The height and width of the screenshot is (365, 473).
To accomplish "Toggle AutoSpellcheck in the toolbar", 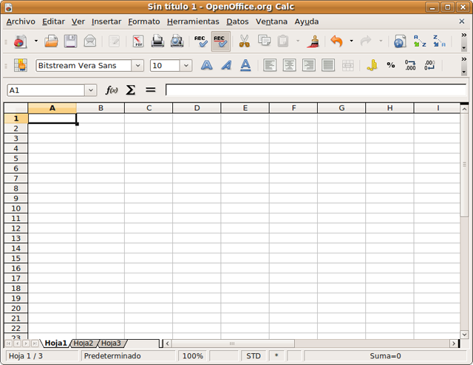I will (220, 41).
